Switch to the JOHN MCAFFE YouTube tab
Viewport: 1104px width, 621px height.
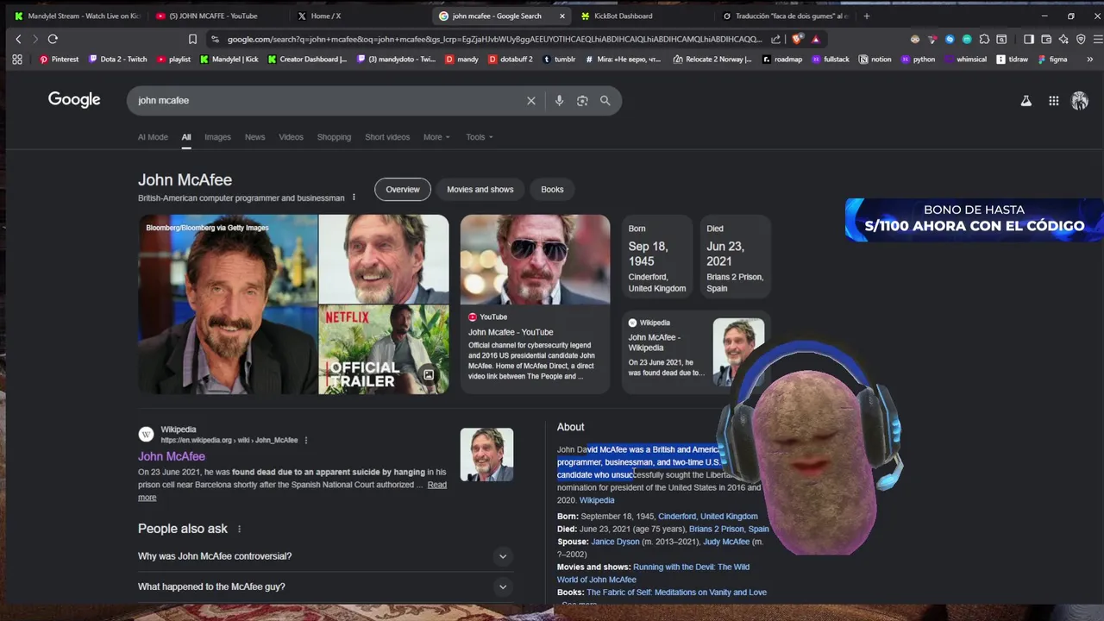(x=217, y=16)
